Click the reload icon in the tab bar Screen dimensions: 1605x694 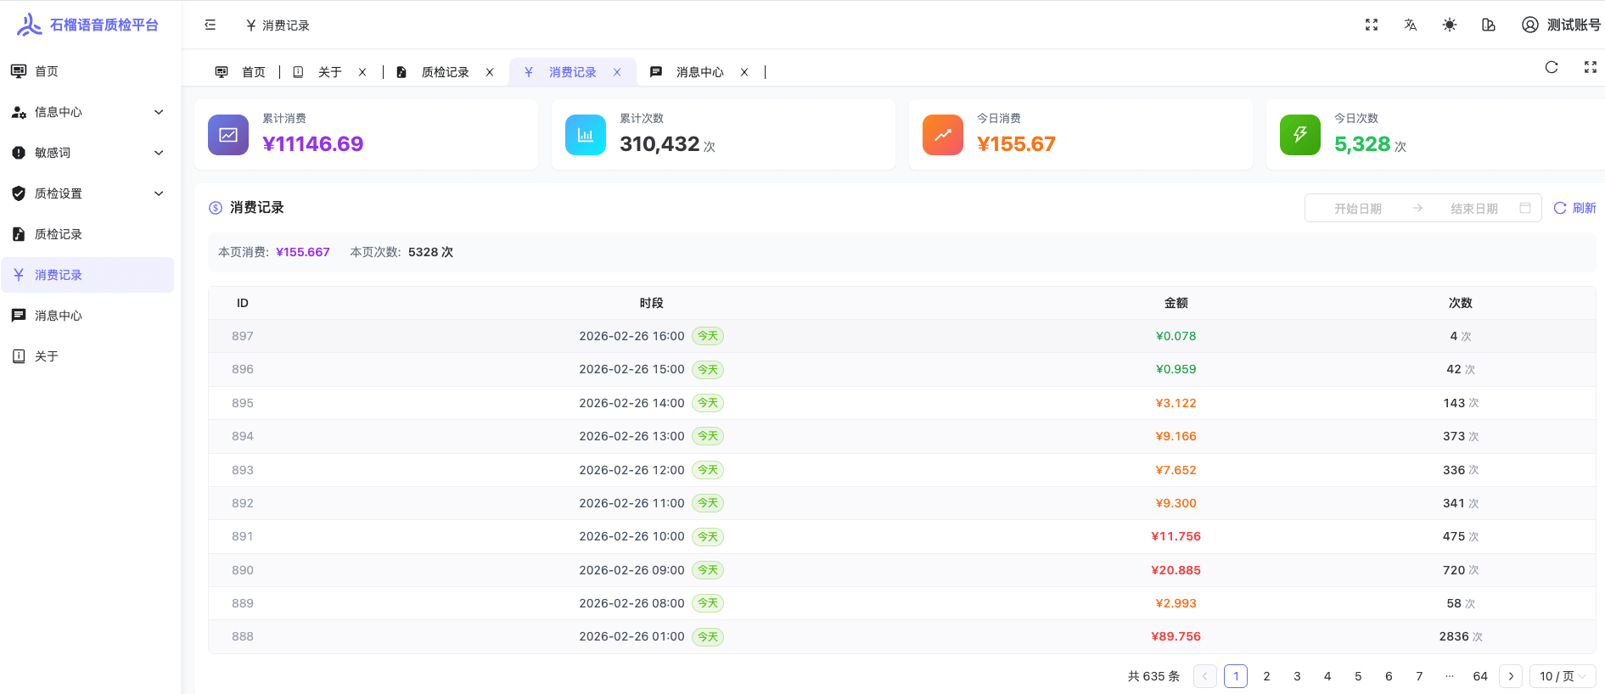[x=1551, y=68]
